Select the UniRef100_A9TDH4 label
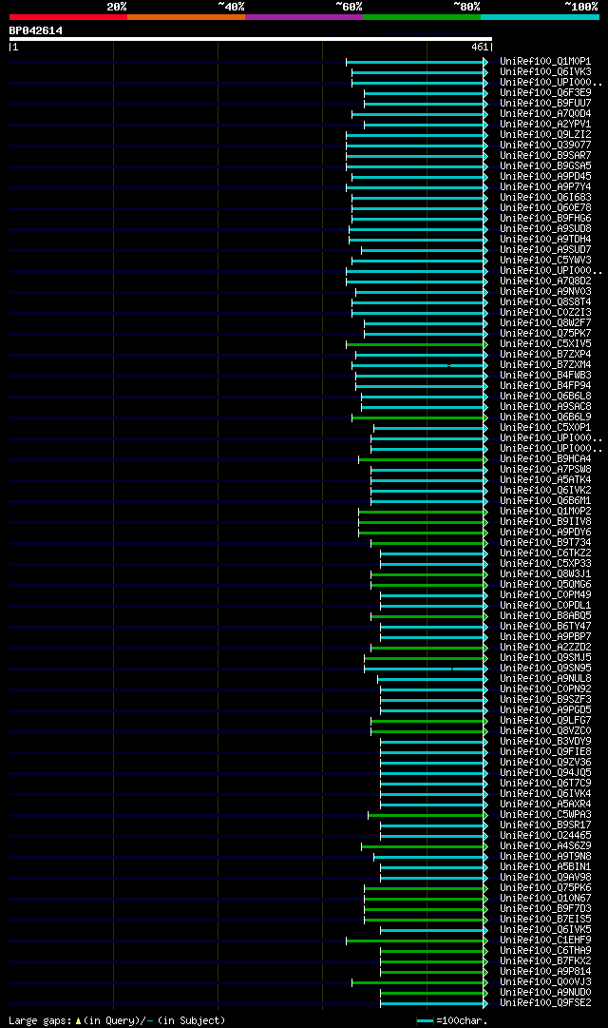This screenshot has width=608, height=1028. [545, 240]
